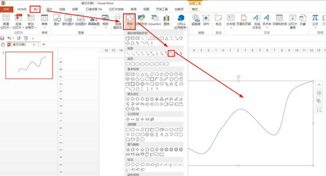Viewport: 326px width, 176px height.
Task: Open the 视图 view tab
Action: [147, 9]
